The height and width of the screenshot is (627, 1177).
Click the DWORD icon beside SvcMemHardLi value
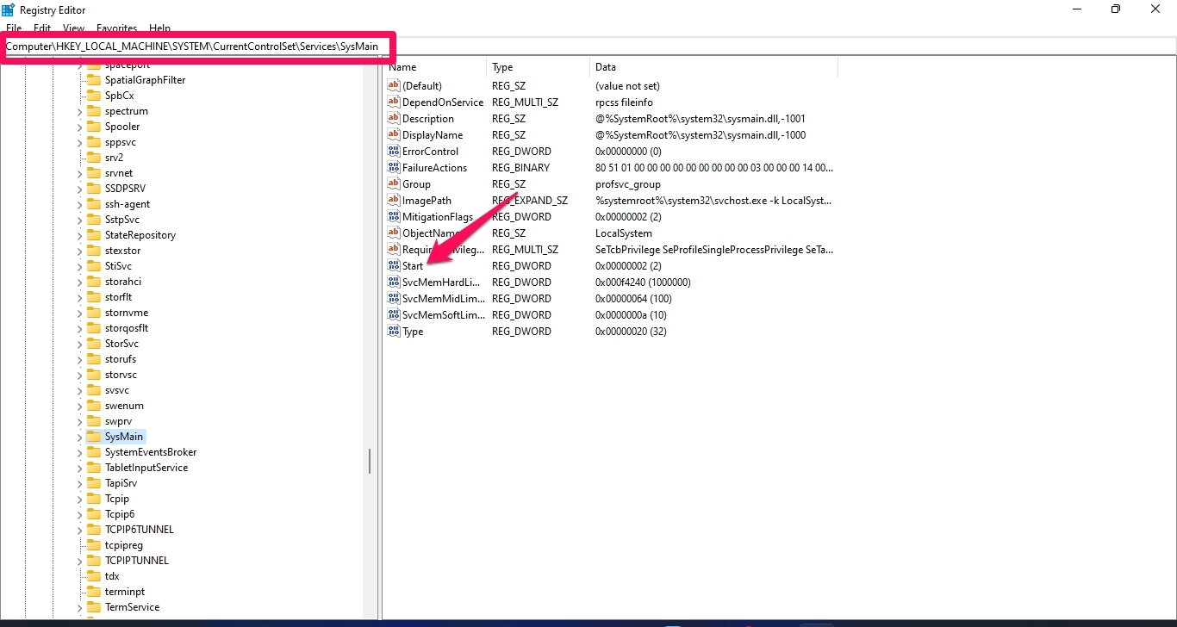(393, 282)
